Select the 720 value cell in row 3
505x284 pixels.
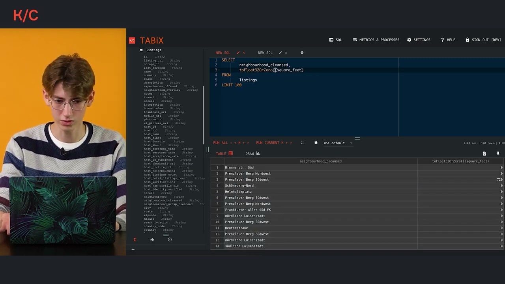click(x=460, y=179)
